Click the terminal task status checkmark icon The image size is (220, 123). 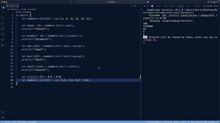218,6
